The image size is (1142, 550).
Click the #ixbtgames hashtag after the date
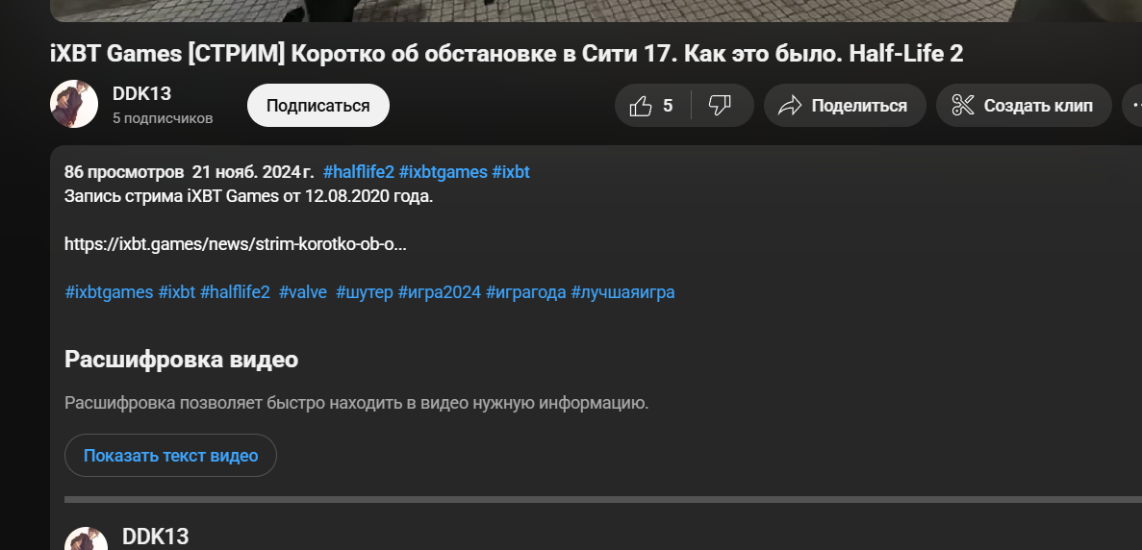[x=443, y=173]
